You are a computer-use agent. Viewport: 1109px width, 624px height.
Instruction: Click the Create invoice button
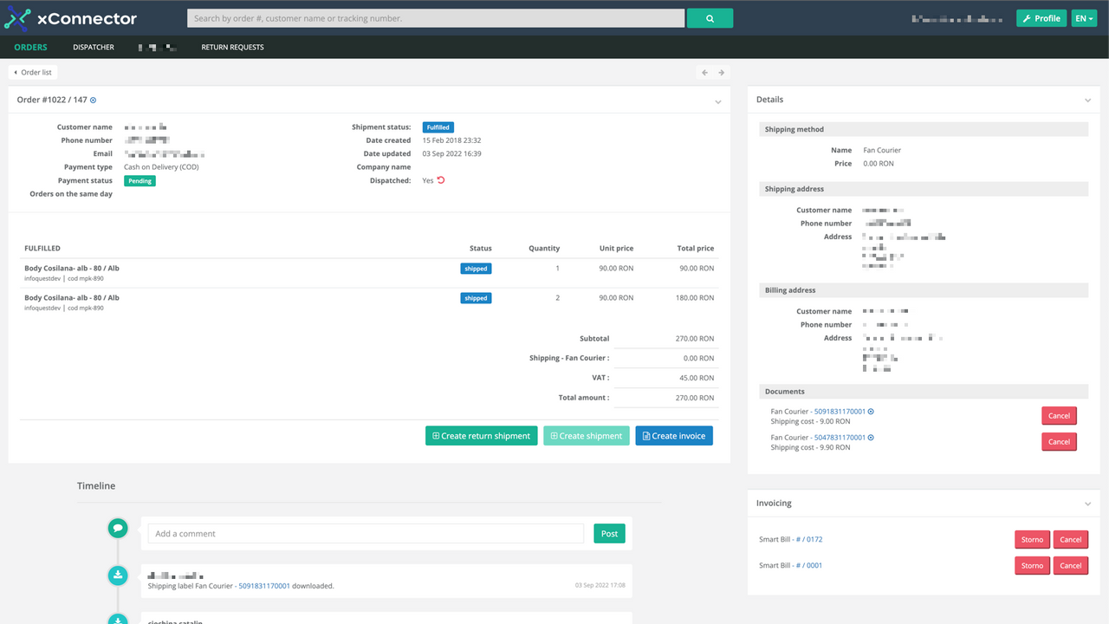tap(673, 436)
